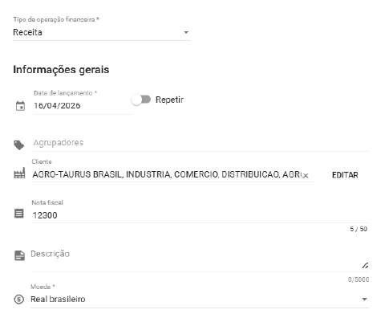
Task: Click the factory icon beside the Cliente field
Action: 19,173
